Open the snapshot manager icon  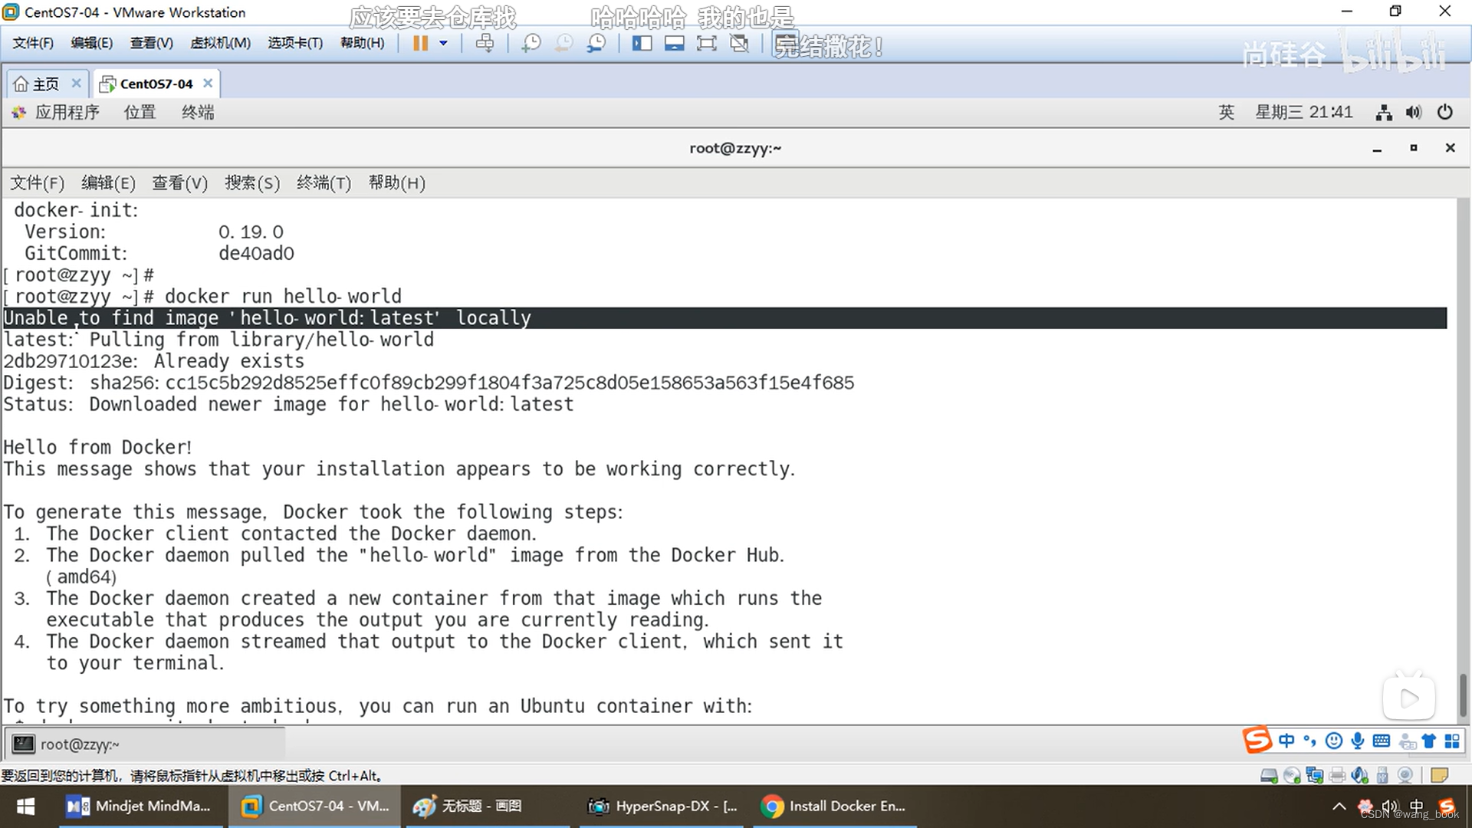[596, 44]
